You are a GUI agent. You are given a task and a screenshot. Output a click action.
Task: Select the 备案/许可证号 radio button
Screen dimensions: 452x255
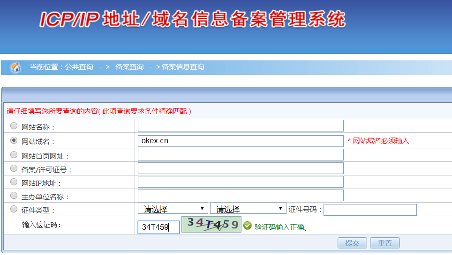(x=14, y=168)
